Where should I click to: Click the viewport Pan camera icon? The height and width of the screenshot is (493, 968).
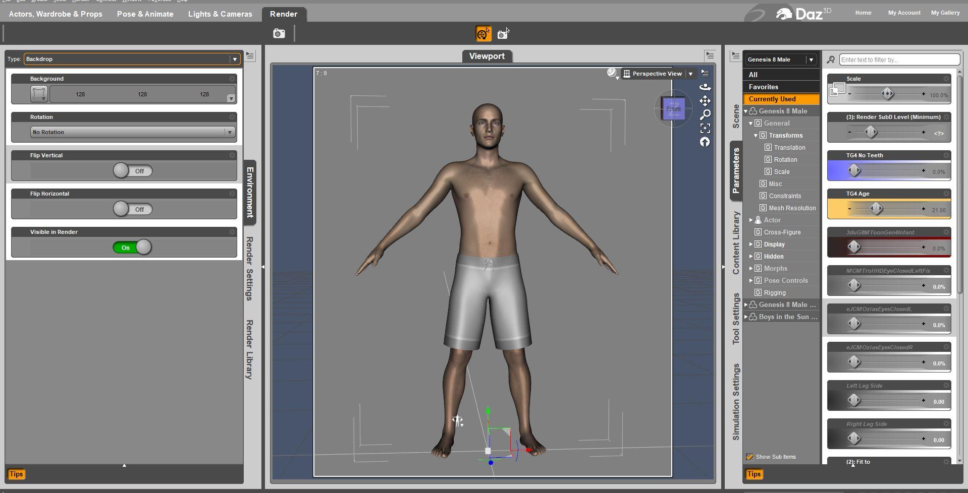pos(705,101)
